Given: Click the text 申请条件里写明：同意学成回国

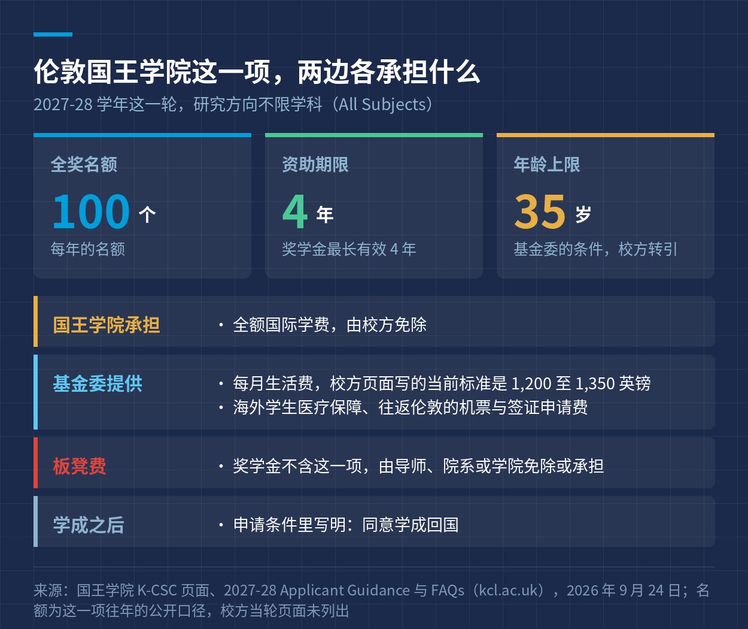Looking at the screenshot, I should pyautogui.click(x=346, y=525).
